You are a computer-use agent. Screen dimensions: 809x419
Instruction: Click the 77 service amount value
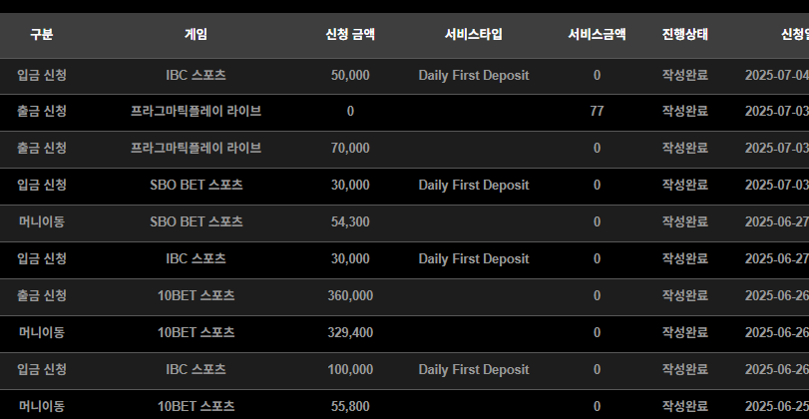(597, 112)
